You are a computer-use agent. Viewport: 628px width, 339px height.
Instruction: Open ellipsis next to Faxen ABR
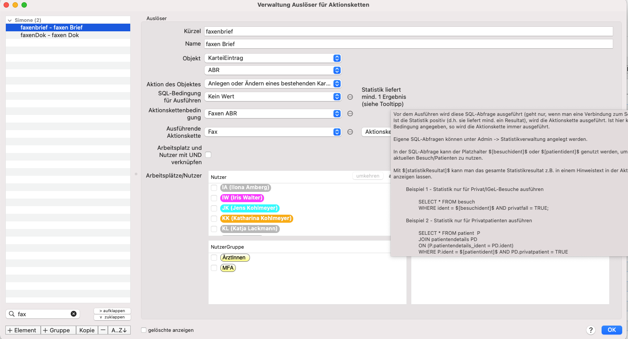coord(350,114)
